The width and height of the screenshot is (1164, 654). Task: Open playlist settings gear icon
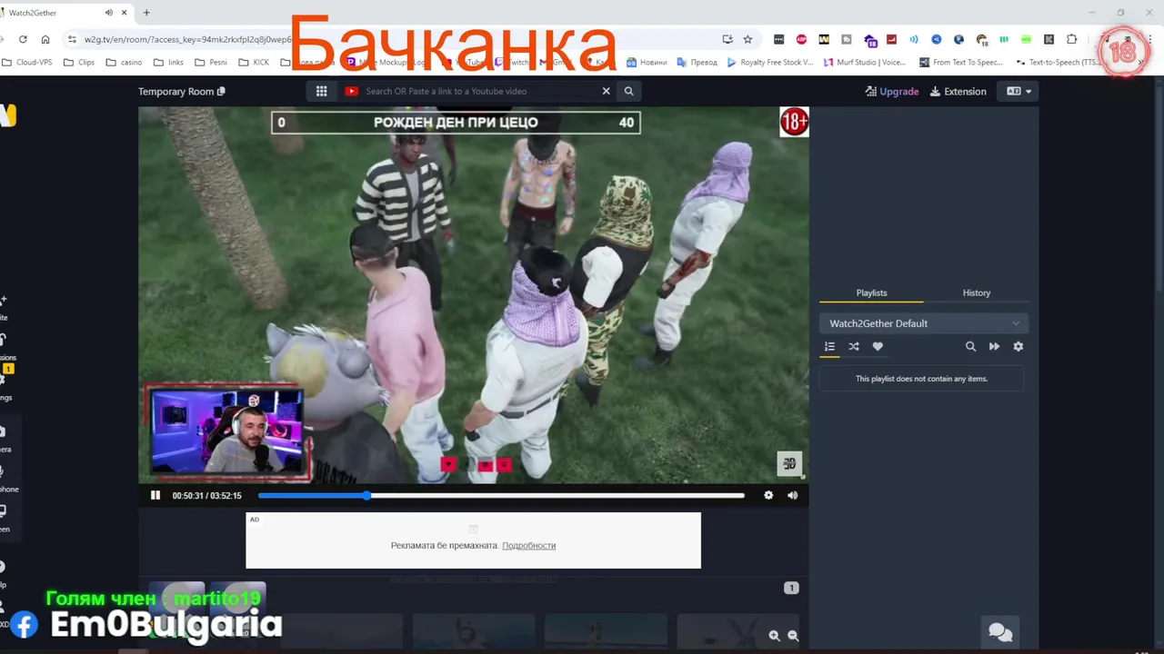coord(1018,346)
